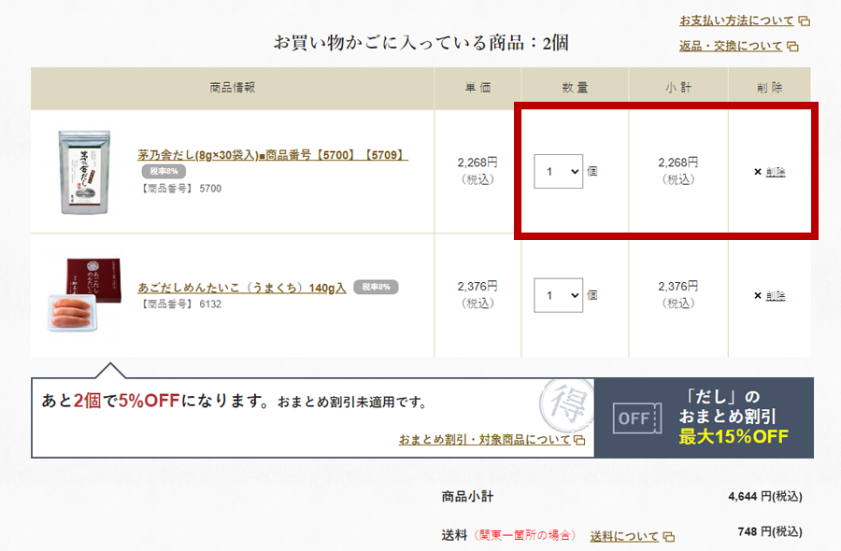
Task: Click the 4,644 円(税込) subtotal value
Action: click(765, 496)
